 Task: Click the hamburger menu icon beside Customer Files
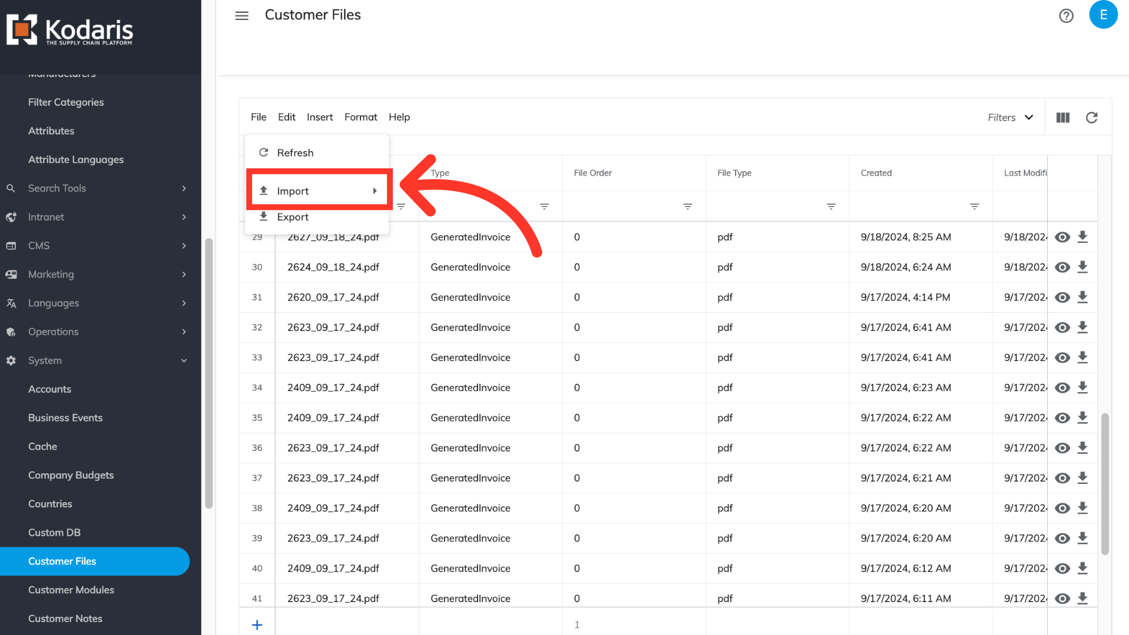pyautogui.click(x=242, y=16)
